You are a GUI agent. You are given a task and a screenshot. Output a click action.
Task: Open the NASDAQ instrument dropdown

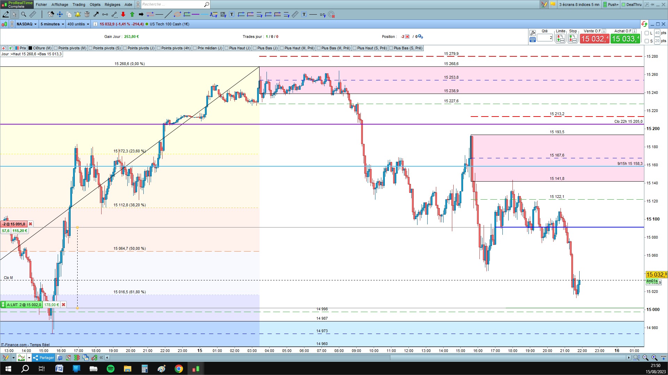[x=26, y=24]
